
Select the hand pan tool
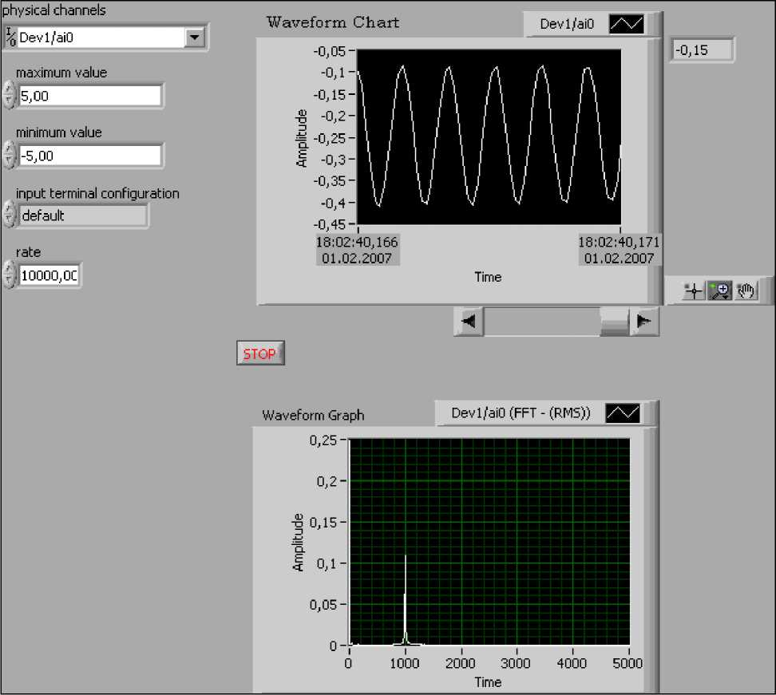(746, 291)
